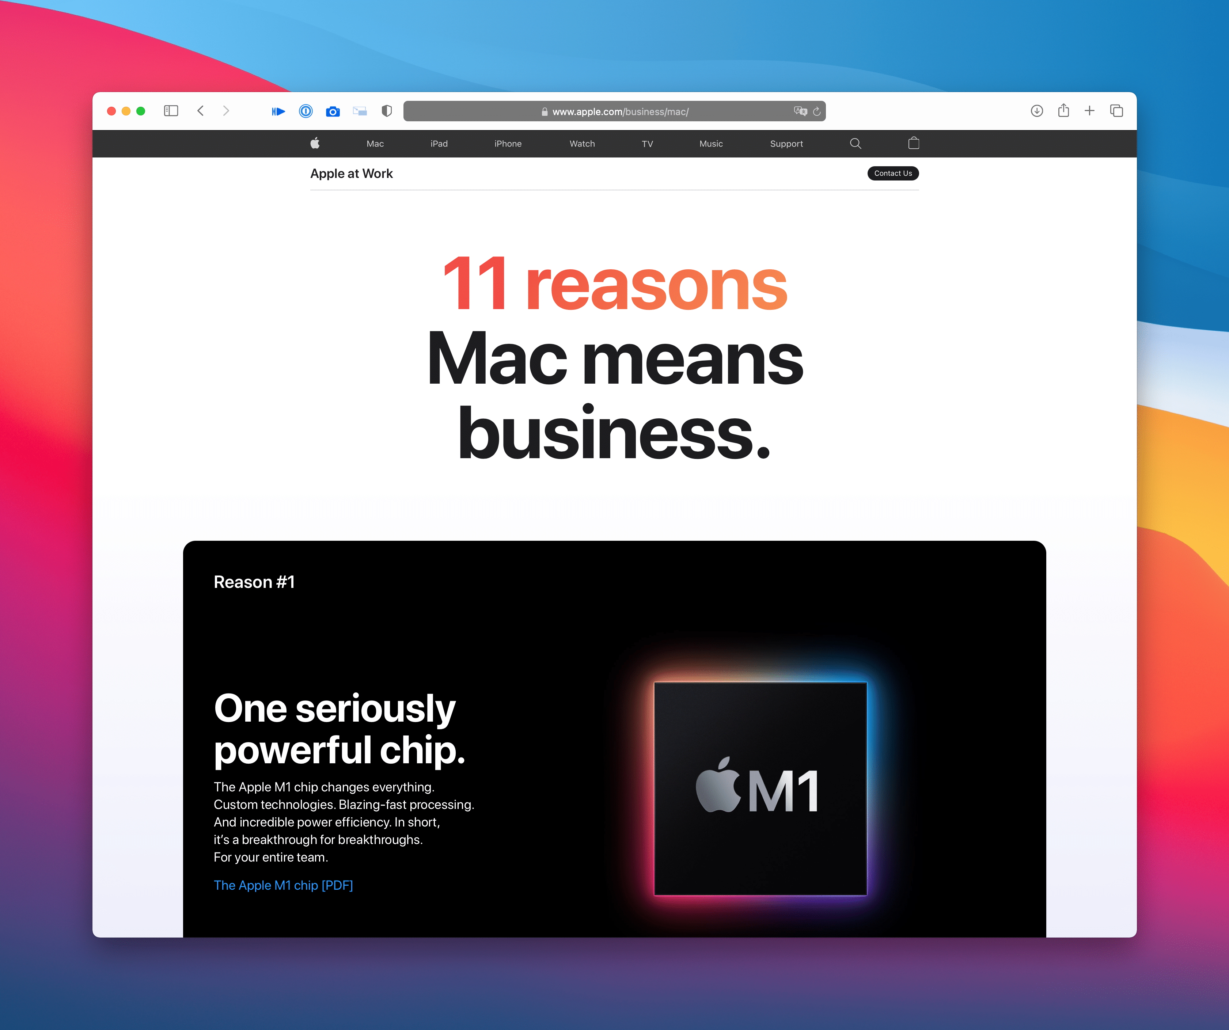This screenshot has height=1030, width=1229.
Task: Click the search icon in navigation bar
Action: (x=856, y=144)
